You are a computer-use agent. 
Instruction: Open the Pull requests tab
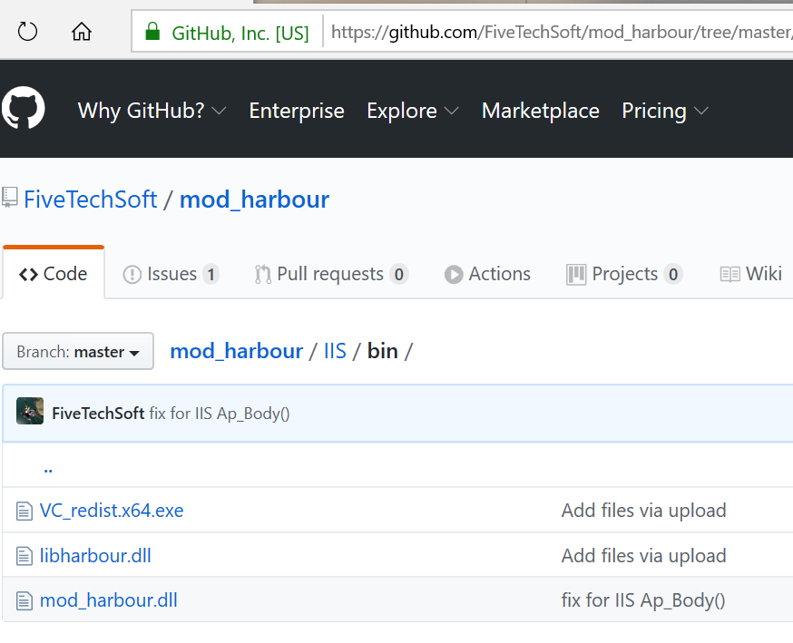330,274
